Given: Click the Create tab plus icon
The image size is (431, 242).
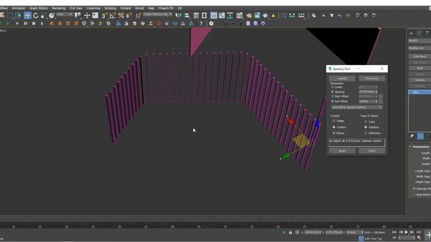Looking at the screenshot, I should (411, 33).
